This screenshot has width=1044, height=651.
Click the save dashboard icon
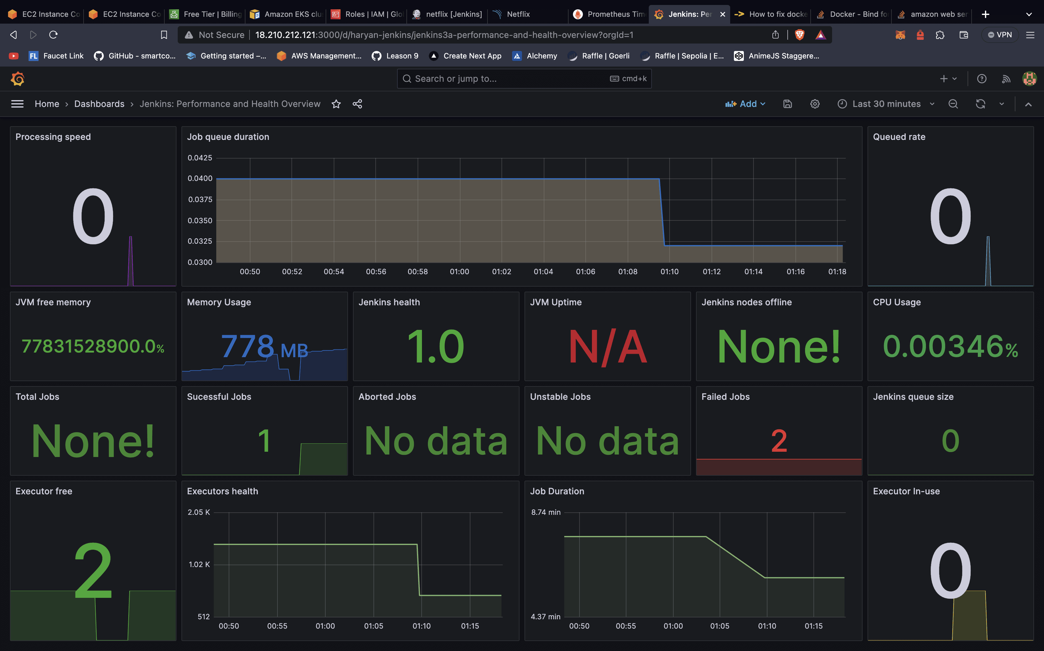coord(787,104)
